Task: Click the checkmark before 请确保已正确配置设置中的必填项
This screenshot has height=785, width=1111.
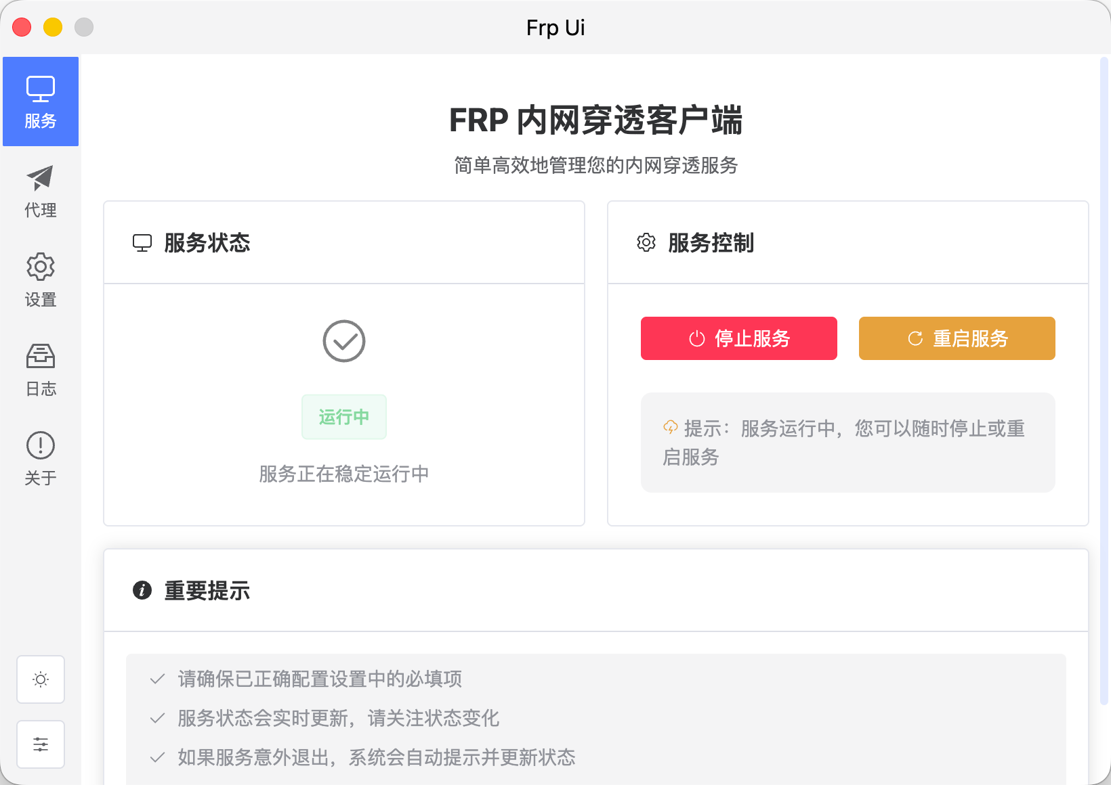Action: [x=157, y=679]
